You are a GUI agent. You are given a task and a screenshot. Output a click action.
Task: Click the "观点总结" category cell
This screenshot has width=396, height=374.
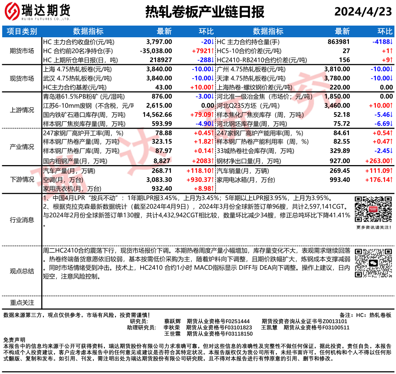[22, 271]
